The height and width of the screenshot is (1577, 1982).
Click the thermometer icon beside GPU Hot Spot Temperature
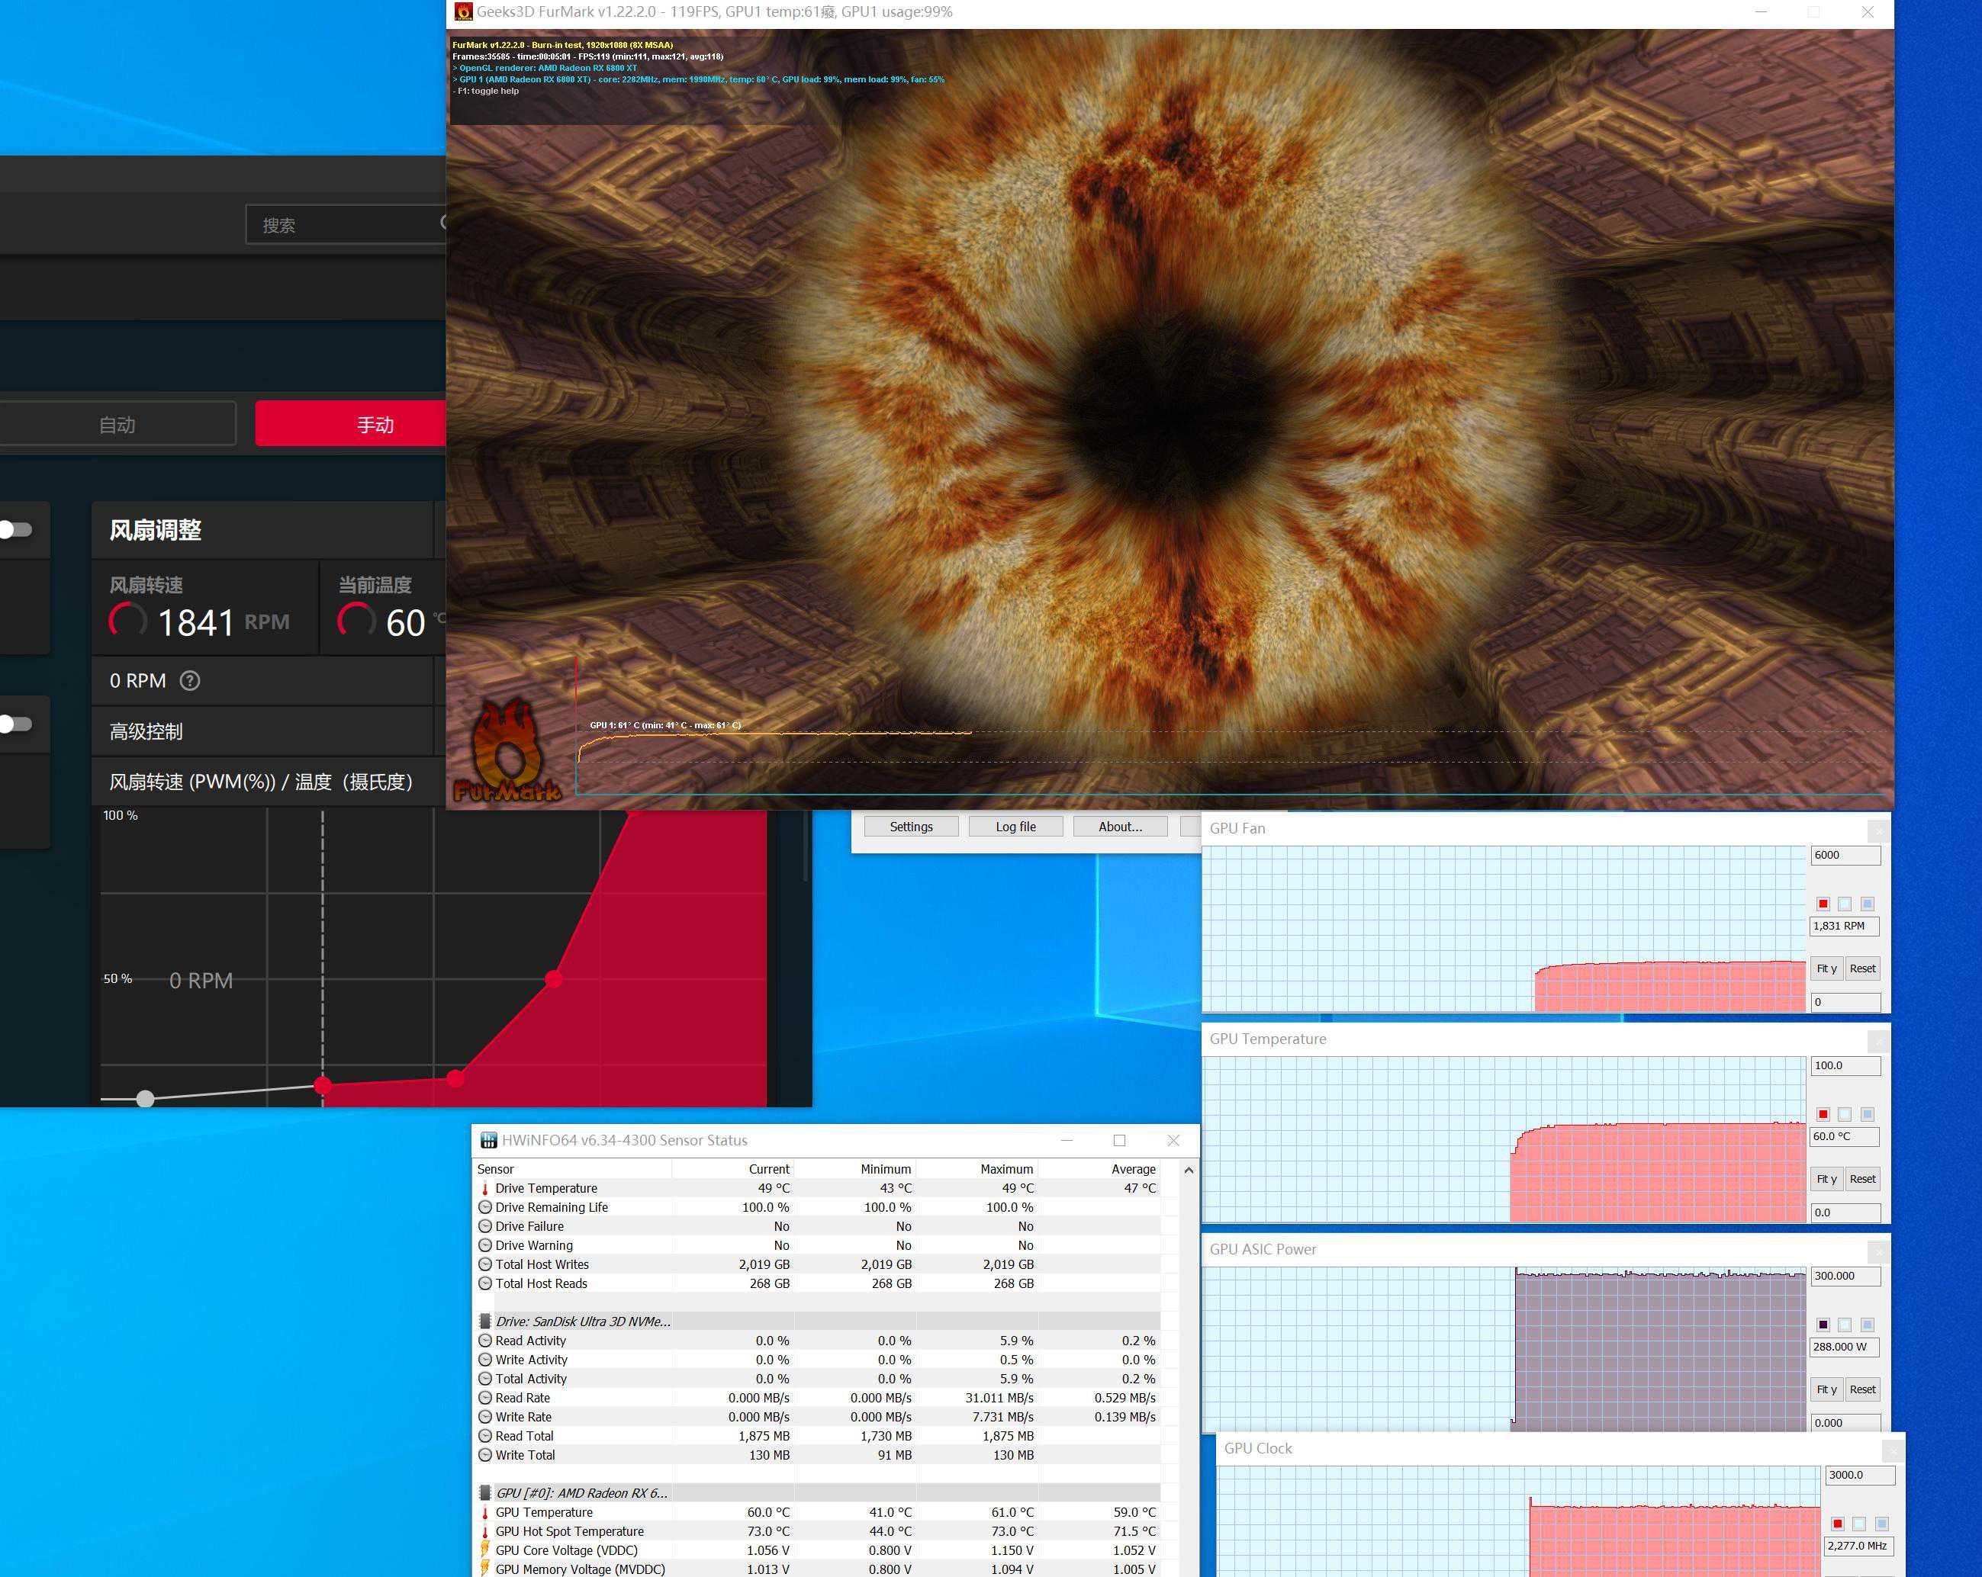coord(484,1531)
